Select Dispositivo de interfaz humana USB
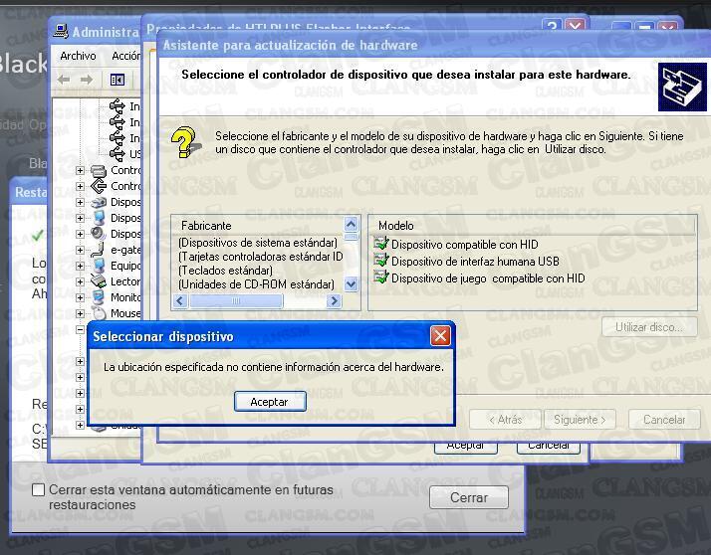 (x=475, y=262)
